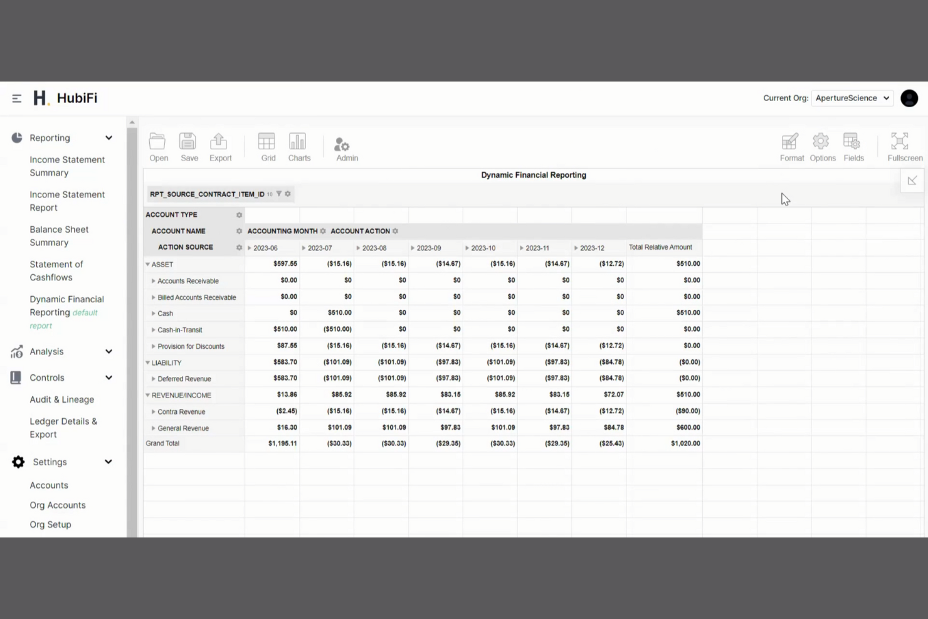
Task: Expand the 2023-06 month column
Action: pyautogui.click(x=250, y=248)
